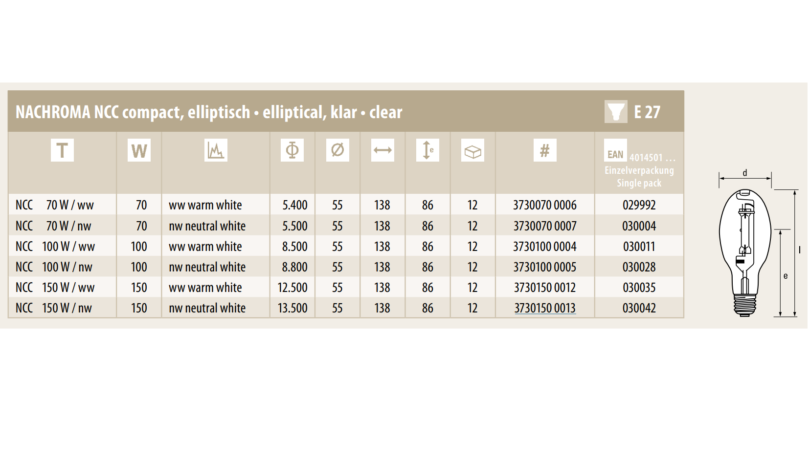This screenshot has width=809, height=476.
Task: Click the diameter Ø header icon
Action: 337,150
